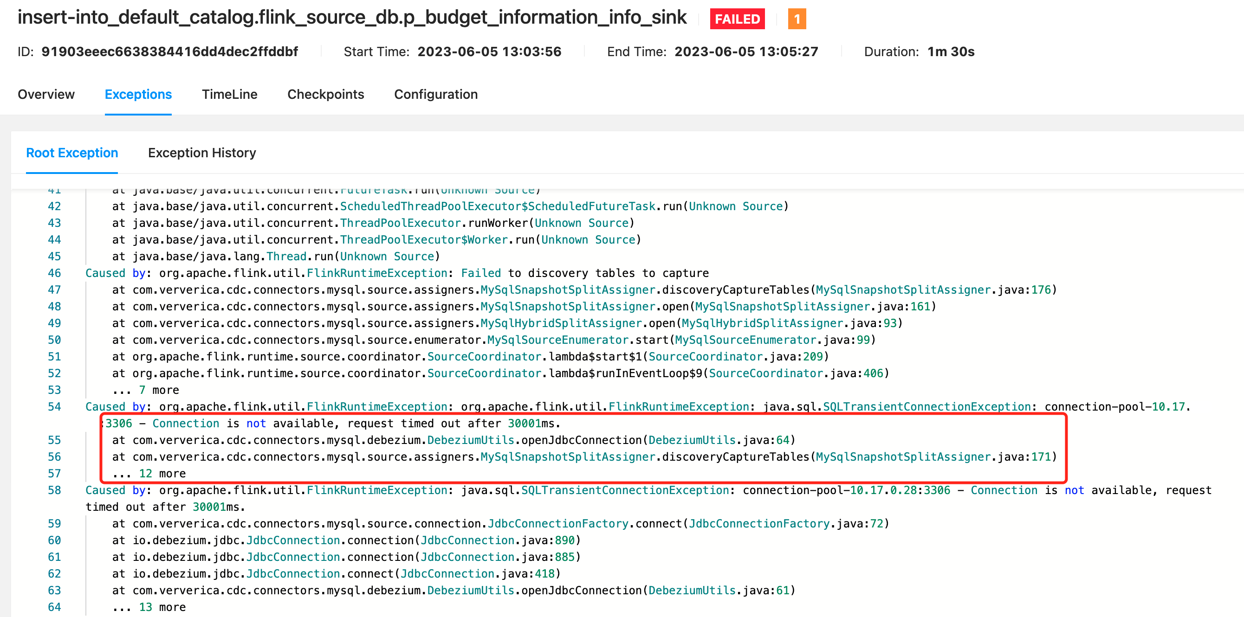The image size is (1244, 617).
Task: Switch to the TimeLine tab
Action: tap(229, 94)
